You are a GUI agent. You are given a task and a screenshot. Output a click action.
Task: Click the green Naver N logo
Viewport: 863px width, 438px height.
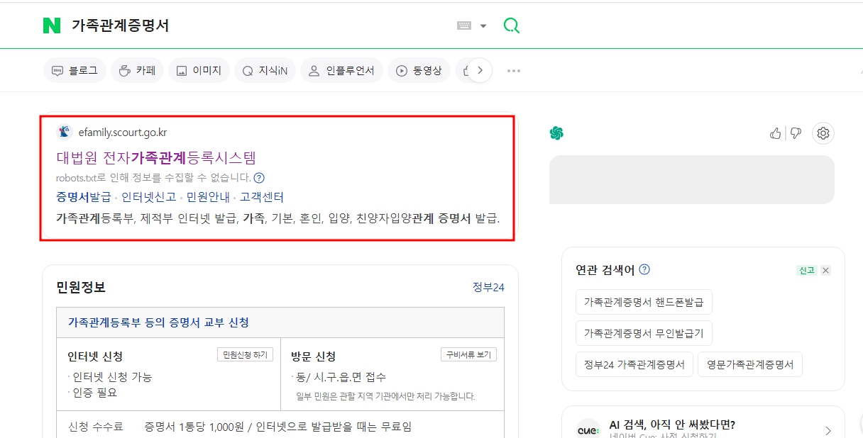[52, 26]
